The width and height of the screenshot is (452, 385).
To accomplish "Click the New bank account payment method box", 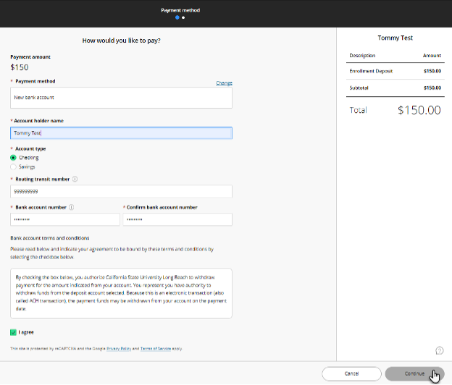I will tap(121, 98).
